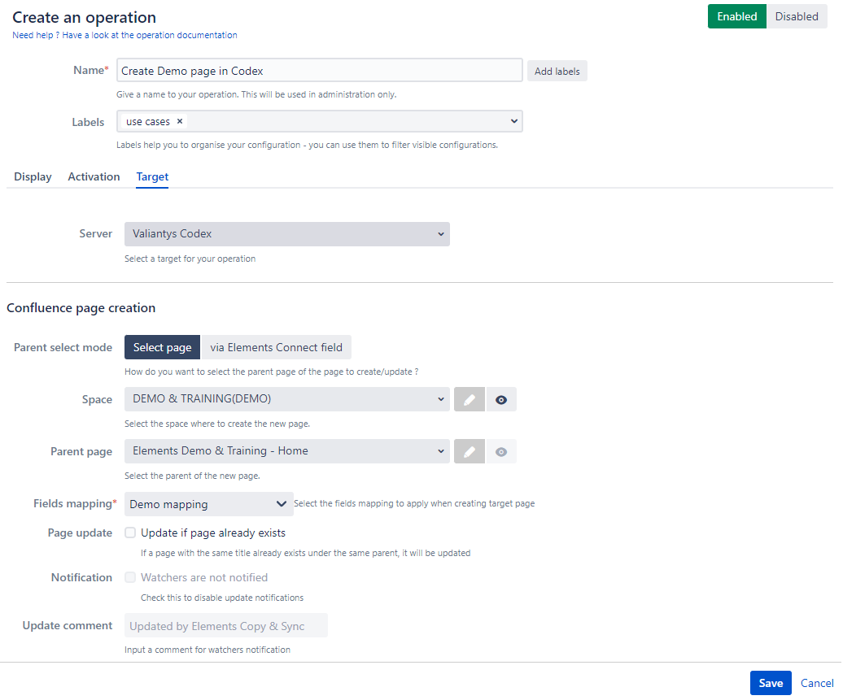Click the Server dropdown arrow
Viewport: 843px width, 700px height.
coord(440,233)
